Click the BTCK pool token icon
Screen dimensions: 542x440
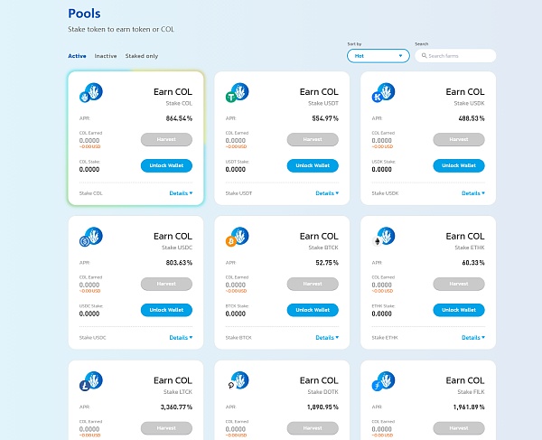pos(237,238)
